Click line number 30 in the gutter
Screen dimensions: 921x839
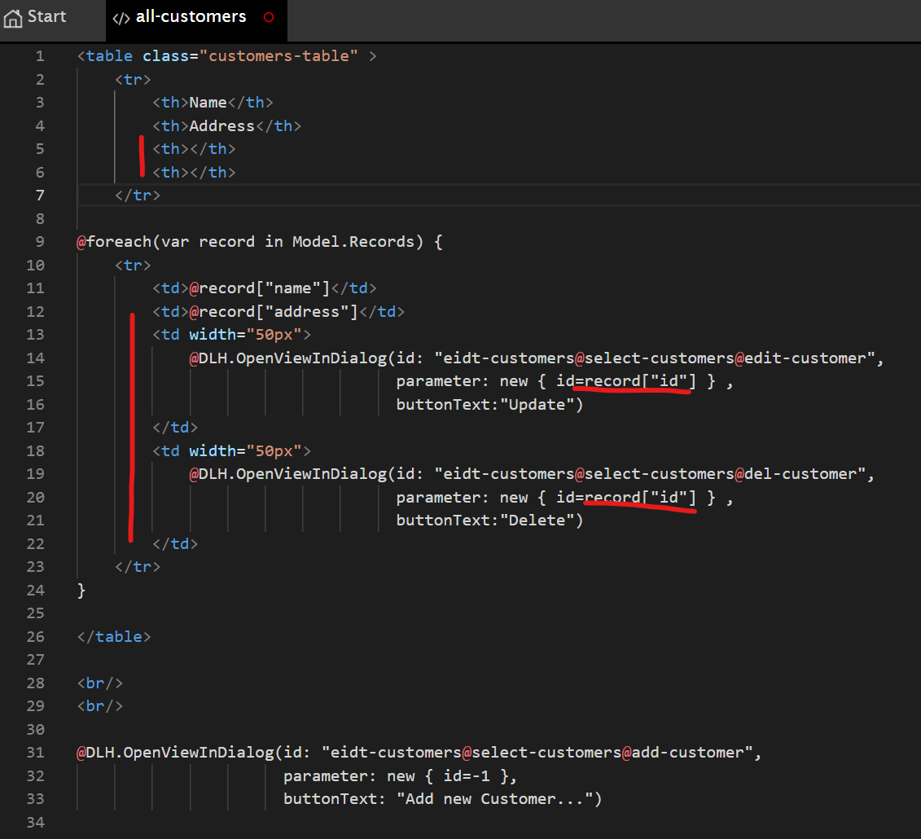(x=35, y=730)
